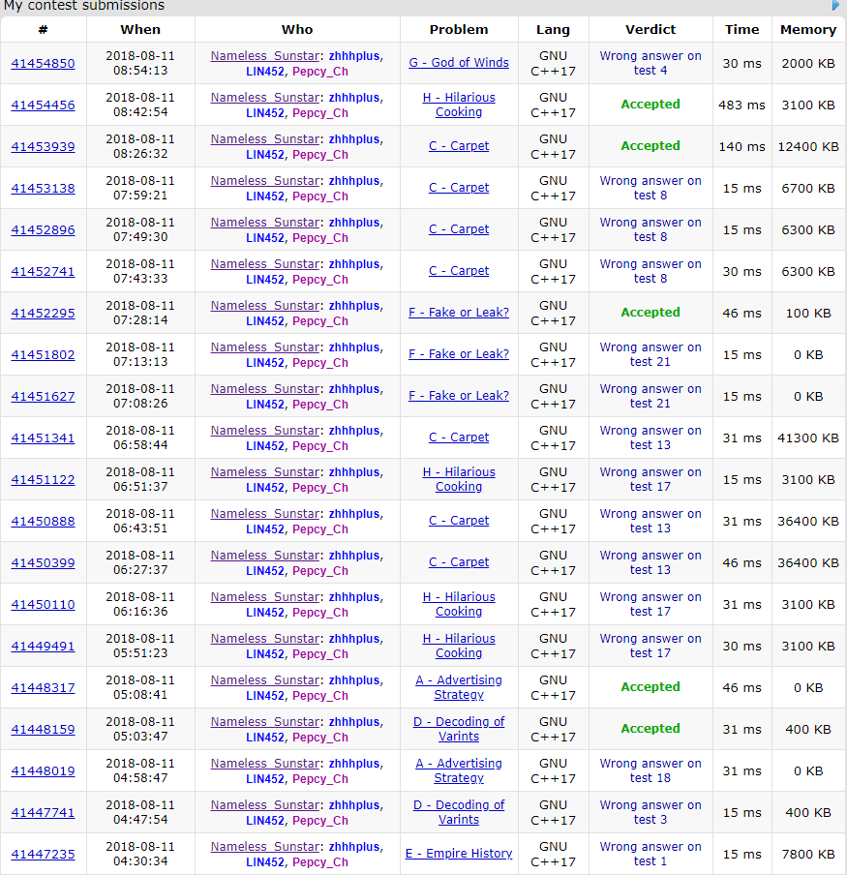
Task: Open submission 41454850
Action: [43, 64]
